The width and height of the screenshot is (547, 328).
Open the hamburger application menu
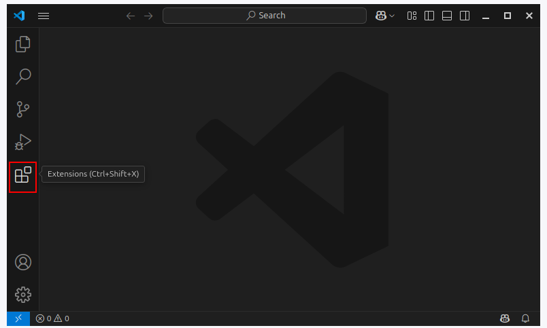point(44,16)
